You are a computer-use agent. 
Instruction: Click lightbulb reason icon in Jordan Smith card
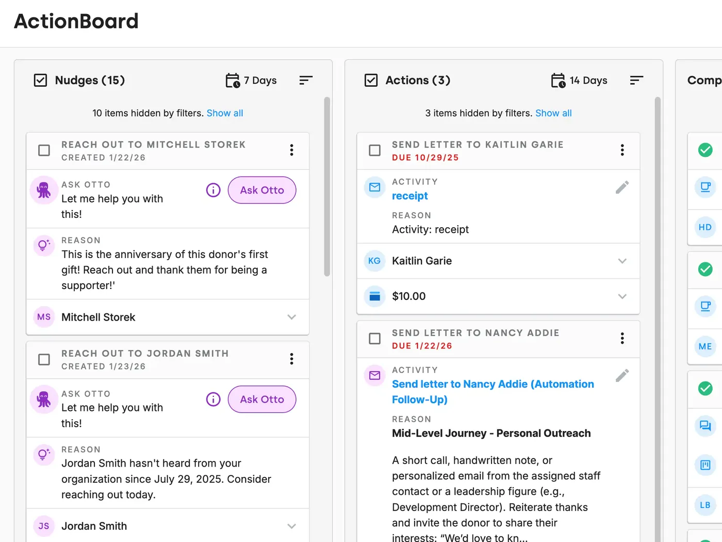44,454
